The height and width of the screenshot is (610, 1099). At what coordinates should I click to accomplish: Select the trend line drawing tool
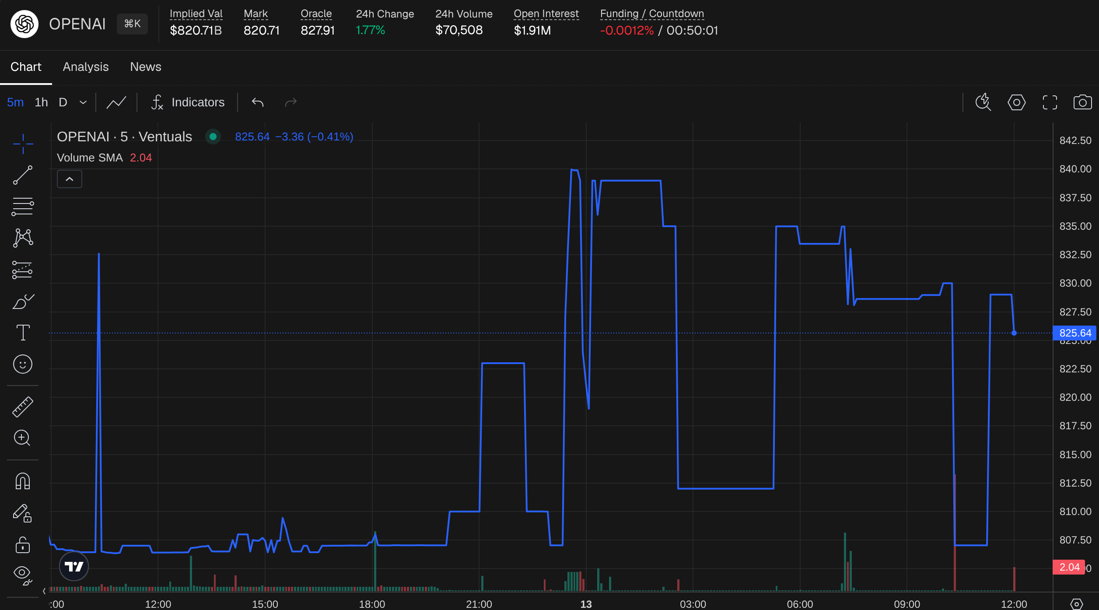click(23, 175)
